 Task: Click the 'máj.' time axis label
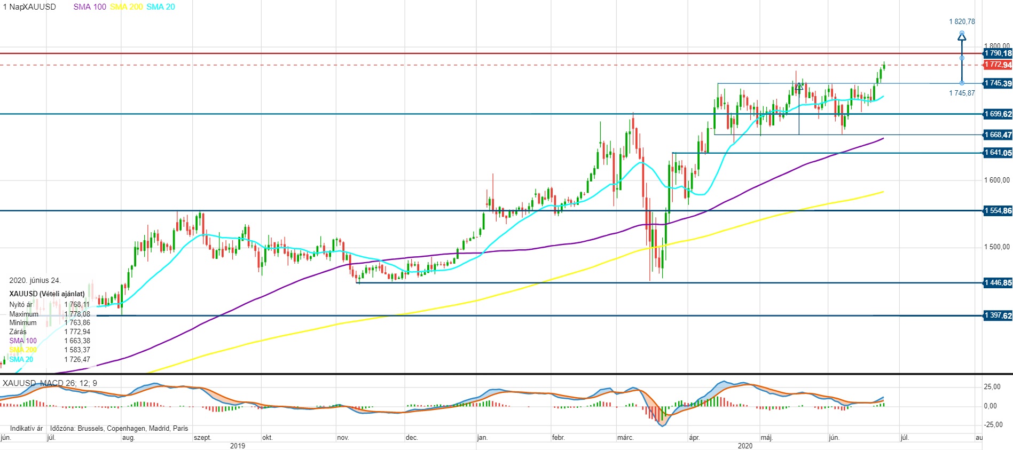pos(766,438)
